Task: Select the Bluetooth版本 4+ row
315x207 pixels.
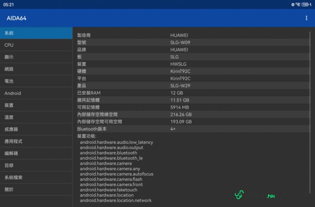Action: [193, 129]
